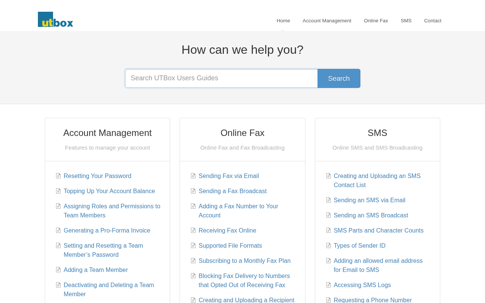Open SMS Parts and Character Counts article

pos(379,231)
